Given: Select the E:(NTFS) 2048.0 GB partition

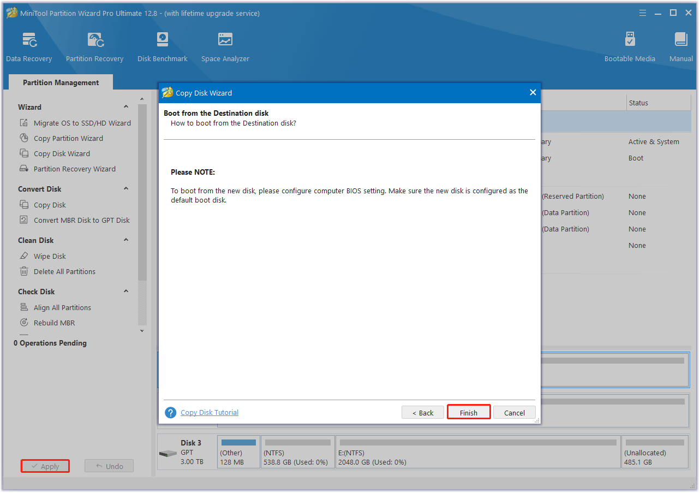Looking at the screenshot, I should pos(478,452).
